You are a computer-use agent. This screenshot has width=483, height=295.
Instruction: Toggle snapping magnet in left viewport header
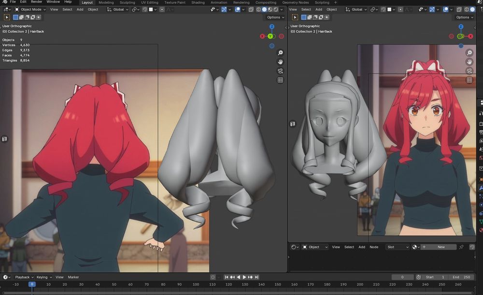pos(145,10)
